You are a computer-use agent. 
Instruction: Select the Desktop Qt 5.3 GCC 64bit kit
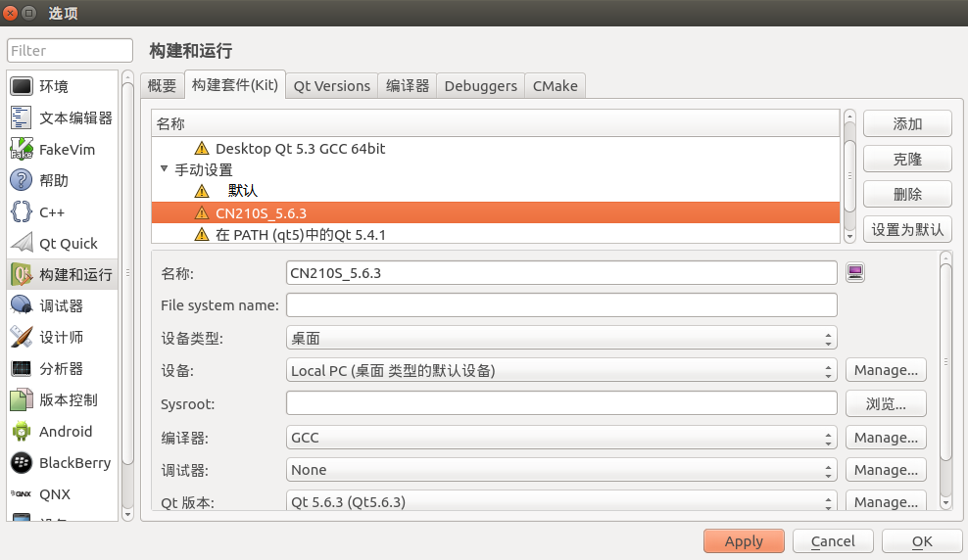495,149
